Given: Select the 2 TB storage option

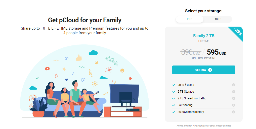Looking at the screenshot, I should pyautogui.click(x=190, y=19).
